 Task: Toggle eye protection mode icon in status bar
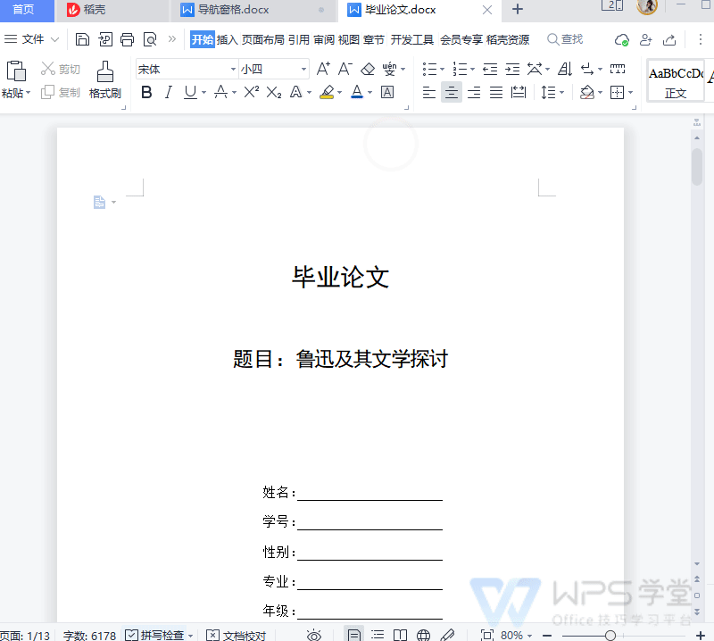(x=314, y=635)
